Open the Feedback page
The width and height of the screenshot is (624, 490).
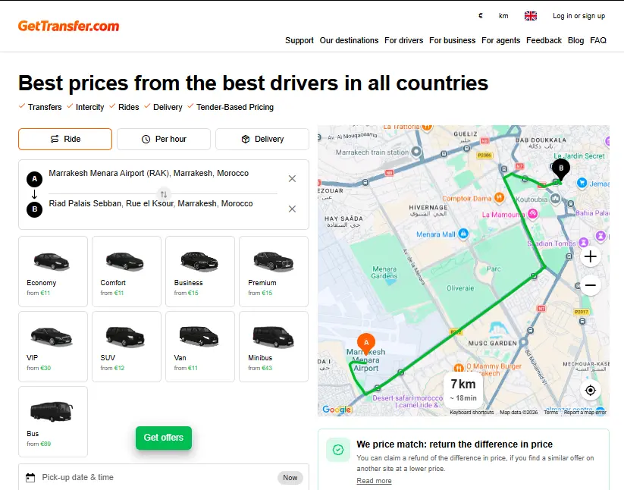pos(544,40)
